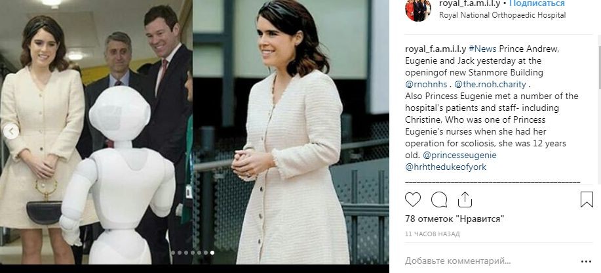601x273 pixels.
Task: Share the post with the share arrow icon
Action: 465,199
